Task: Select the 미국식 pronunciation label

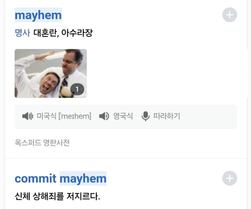Action: [x=46, y=116]
